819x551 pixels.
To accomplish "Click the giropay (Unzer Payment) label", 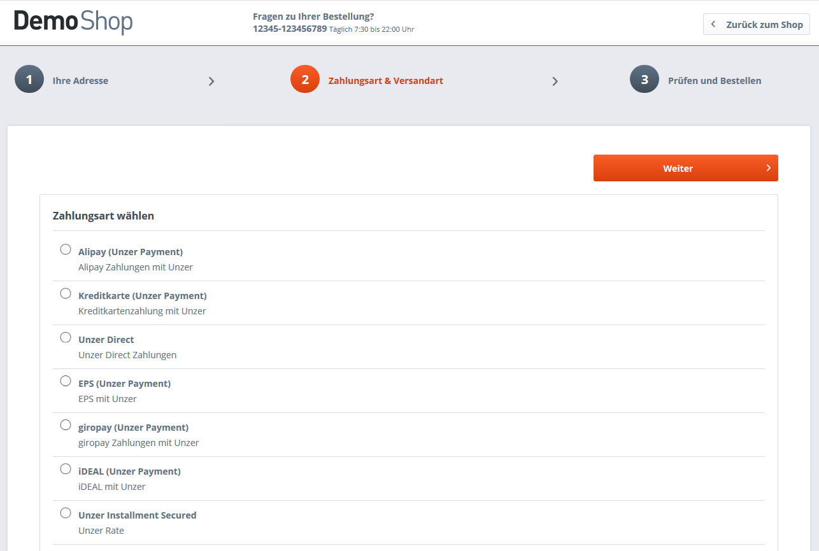I will (x=134, y=428).
